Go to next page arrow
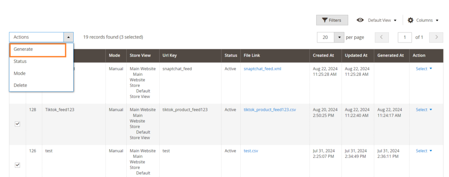The image size is (449, 177). point(436,37)
